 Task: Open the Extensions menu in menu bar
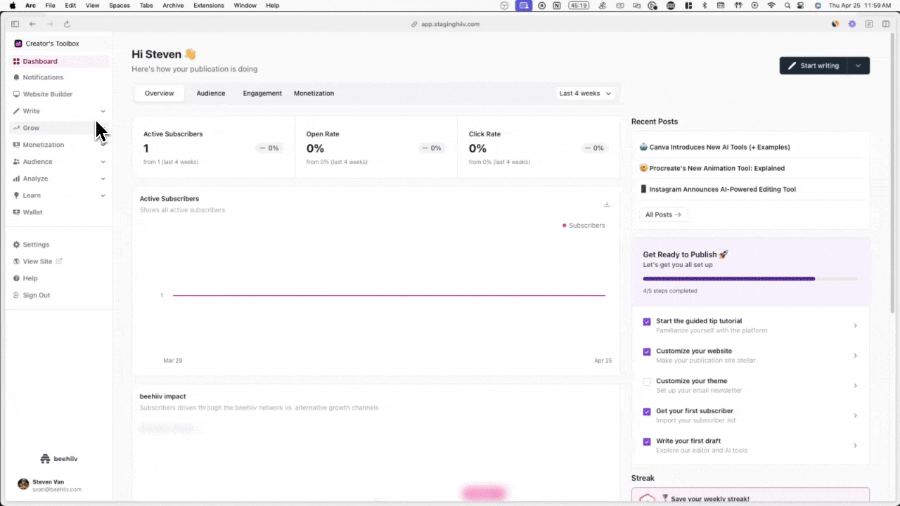(209, 5)
